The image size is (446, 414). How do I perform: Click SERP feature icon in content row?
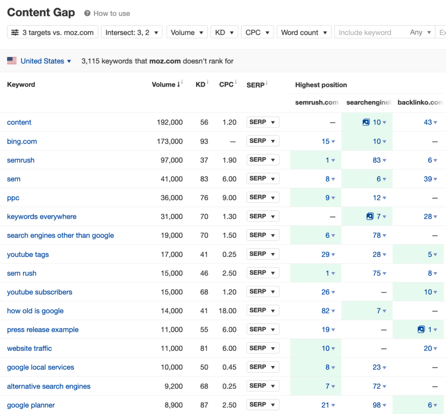coord(366,122)
